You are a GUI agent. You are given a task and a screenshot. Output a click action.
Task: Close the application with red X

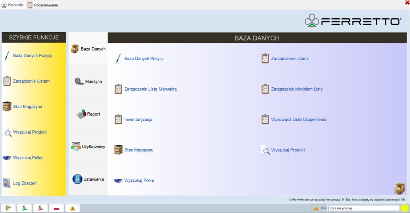click(x=407, y=2)
